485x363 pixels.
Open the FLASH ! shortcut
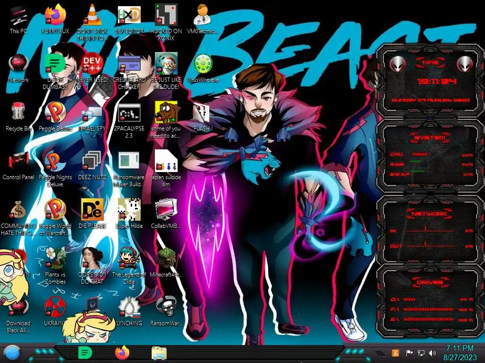pos(203,117)
